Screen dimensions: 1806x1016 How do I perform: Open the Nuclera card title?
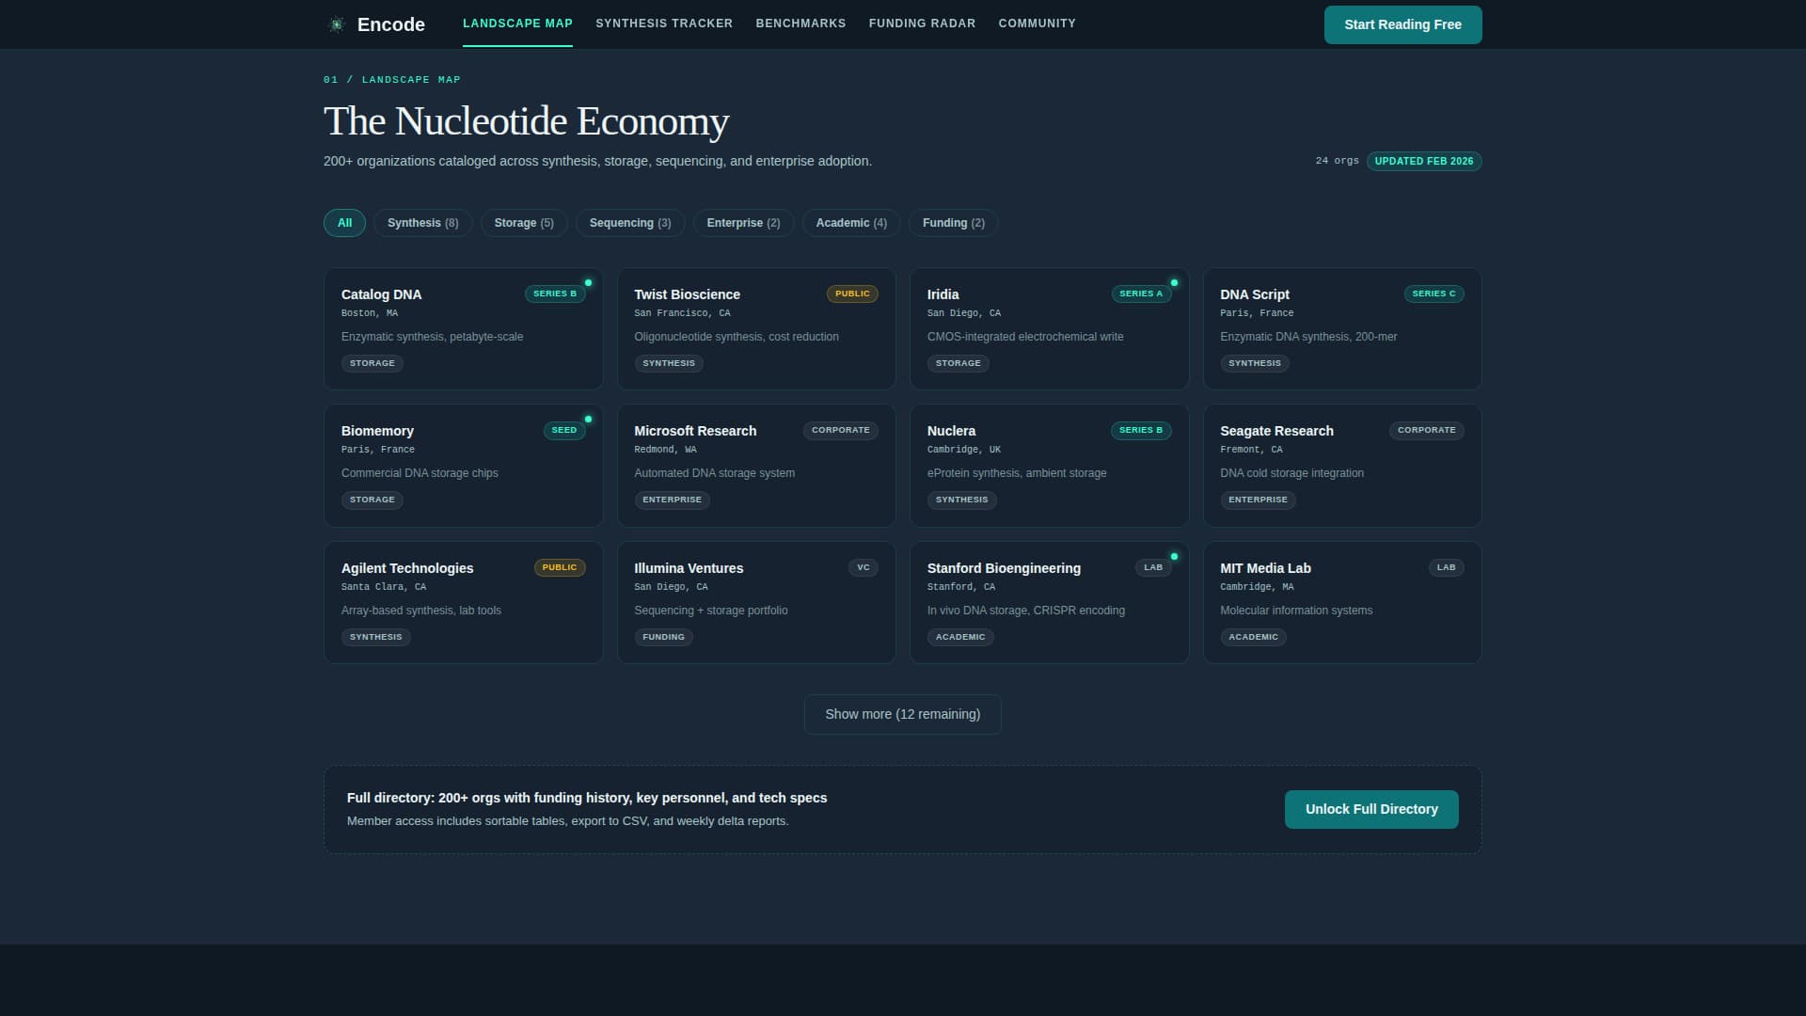coord(951,431)
